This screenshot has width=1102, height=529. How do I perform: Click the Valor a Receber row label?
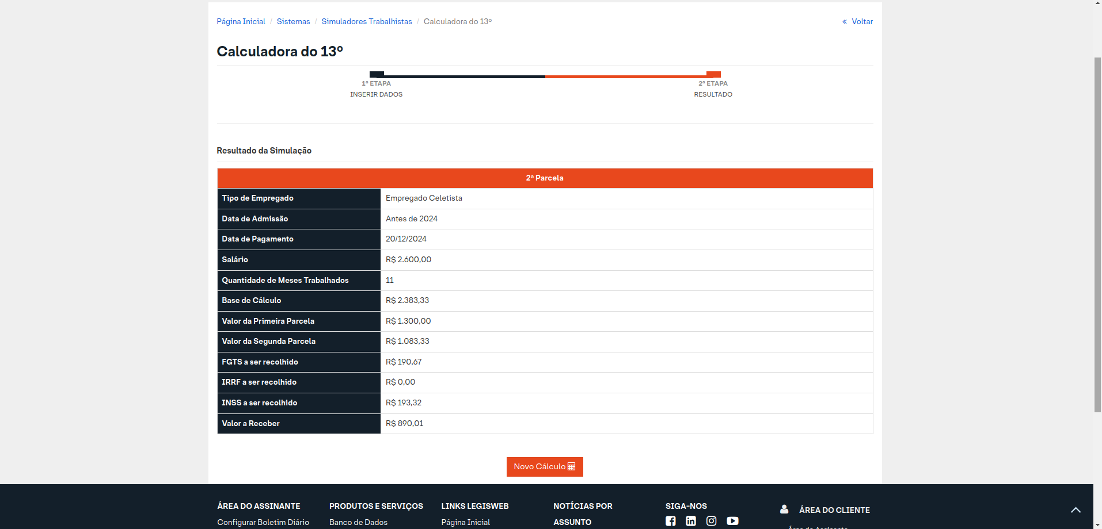250,424
